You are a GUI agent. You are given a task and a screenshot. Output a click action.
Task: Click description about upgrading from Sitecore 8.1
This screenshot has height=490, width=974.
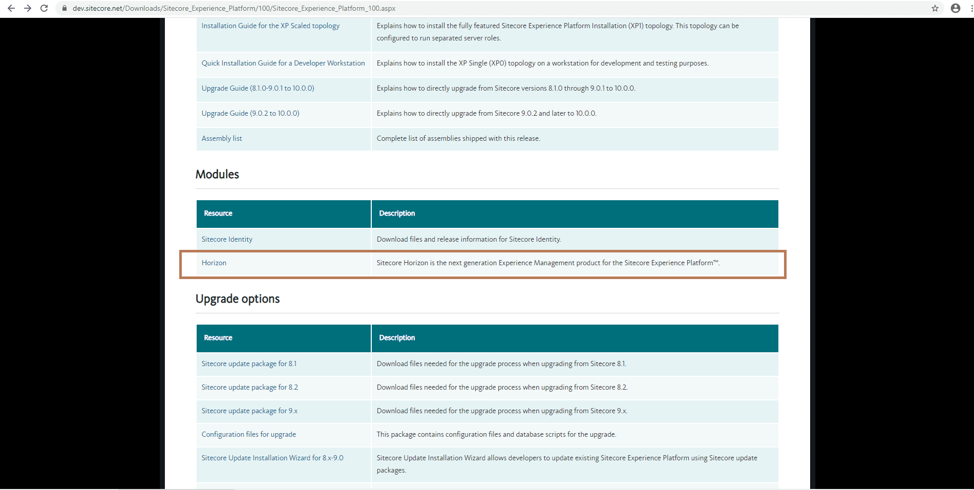coord(501,364)
